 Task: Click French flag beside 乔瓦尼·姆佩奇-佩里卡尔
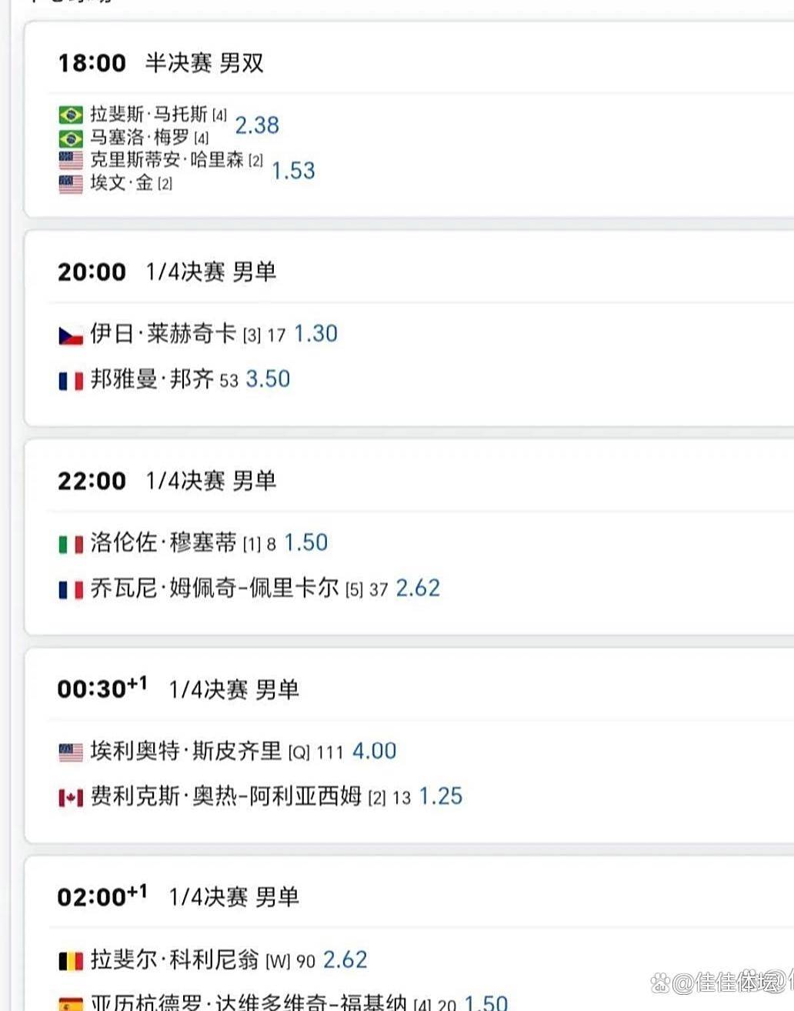[x=71, y=590]
